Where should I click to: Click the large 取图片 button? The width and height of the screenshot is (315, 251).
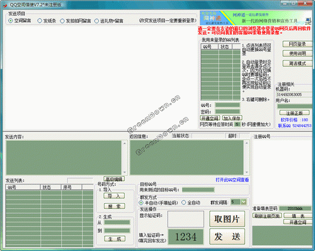(x=227, y=219)
